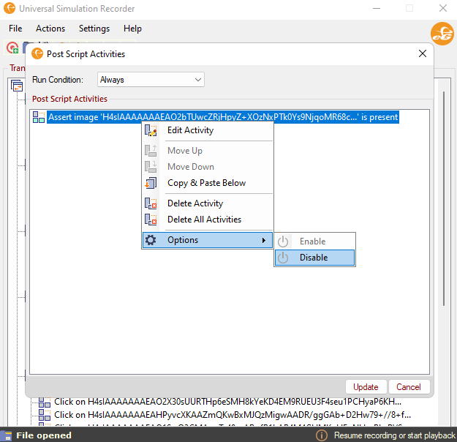
Task: Open the Run Condition dropdown
Action: click(x=151, y=79)
